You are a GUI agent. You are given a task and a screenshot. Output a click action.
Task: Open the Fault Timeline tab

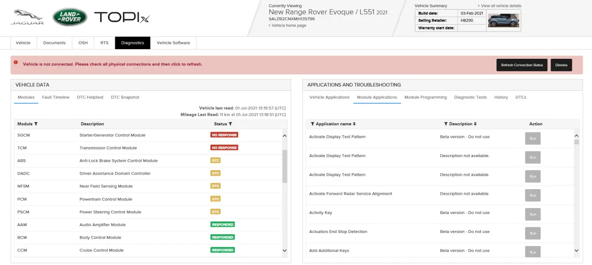point(56,97)
